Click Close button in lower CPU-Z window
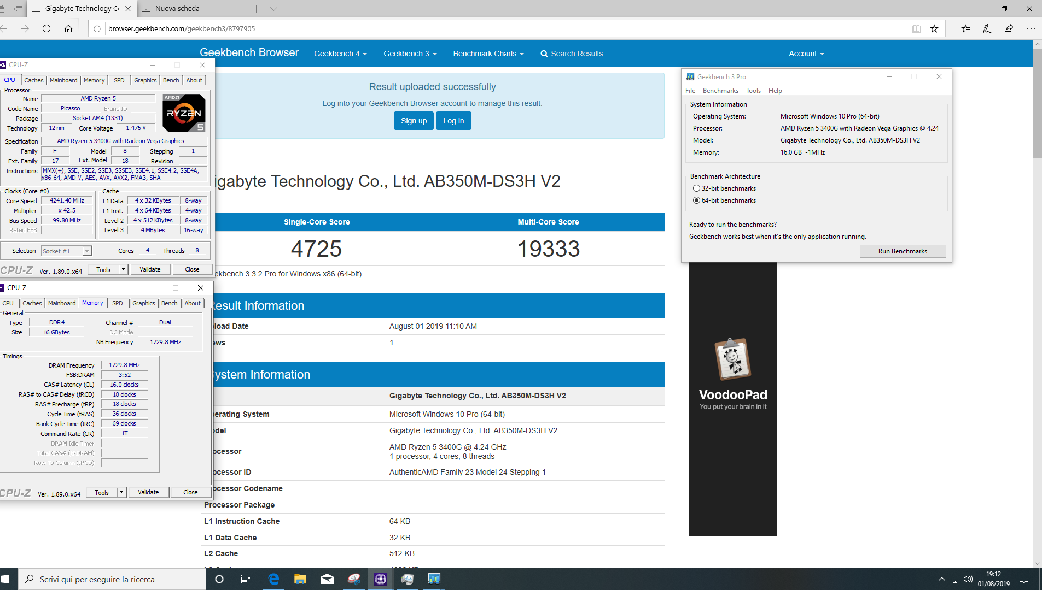 [x=190, y=492]
